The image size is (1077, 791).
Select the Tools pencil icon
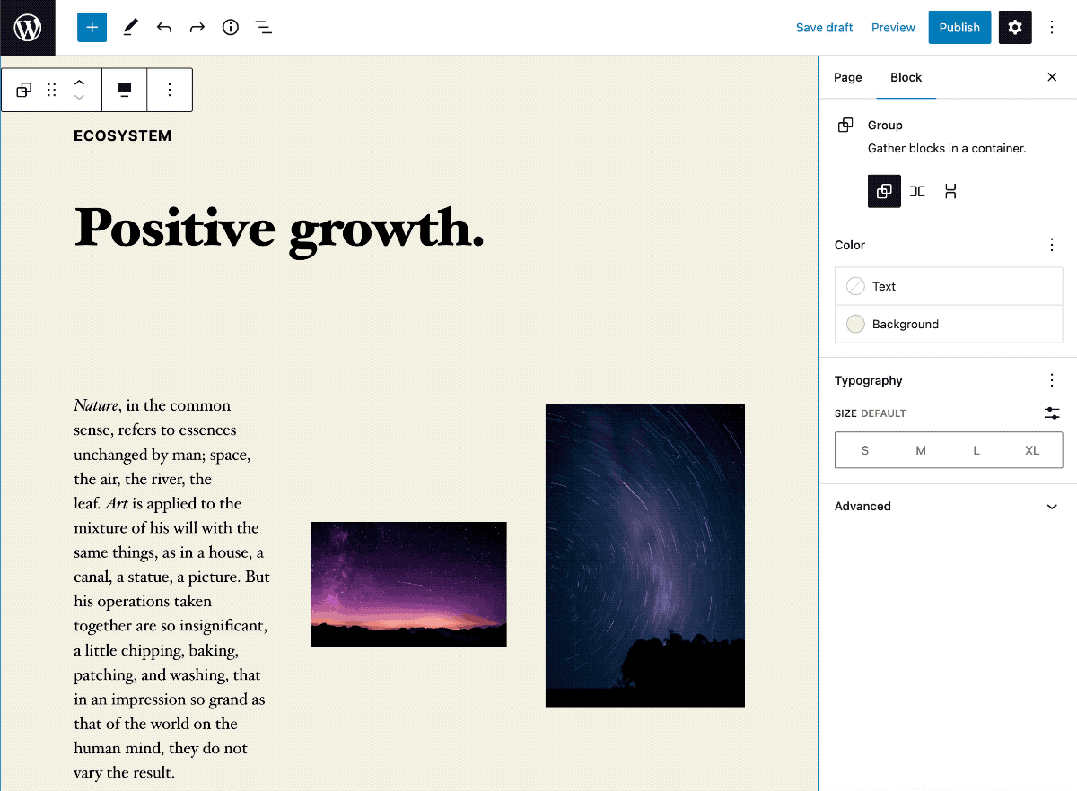130,28
